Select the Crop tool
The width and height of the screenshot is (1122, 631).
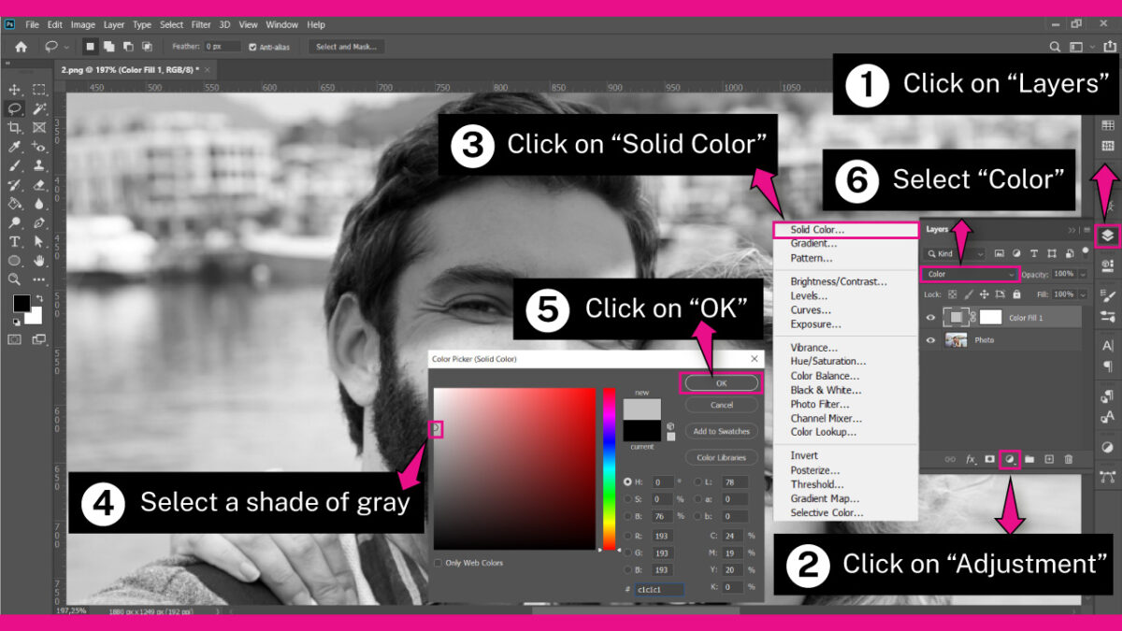(x=15, y=127)
